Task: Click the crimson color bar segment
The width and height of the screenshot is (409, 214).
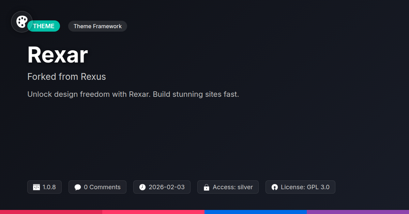Action: tap(51, 212)
